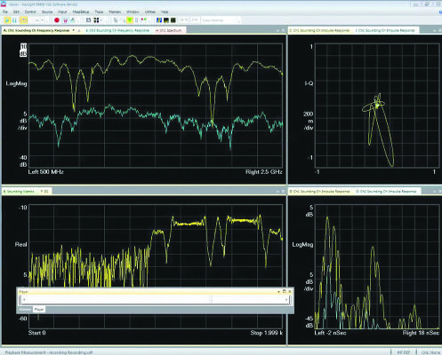Select the Markers tab below the Player
The width and height of the screenshot is (442, 355).
pyautogui.click(x=25, y=310)
